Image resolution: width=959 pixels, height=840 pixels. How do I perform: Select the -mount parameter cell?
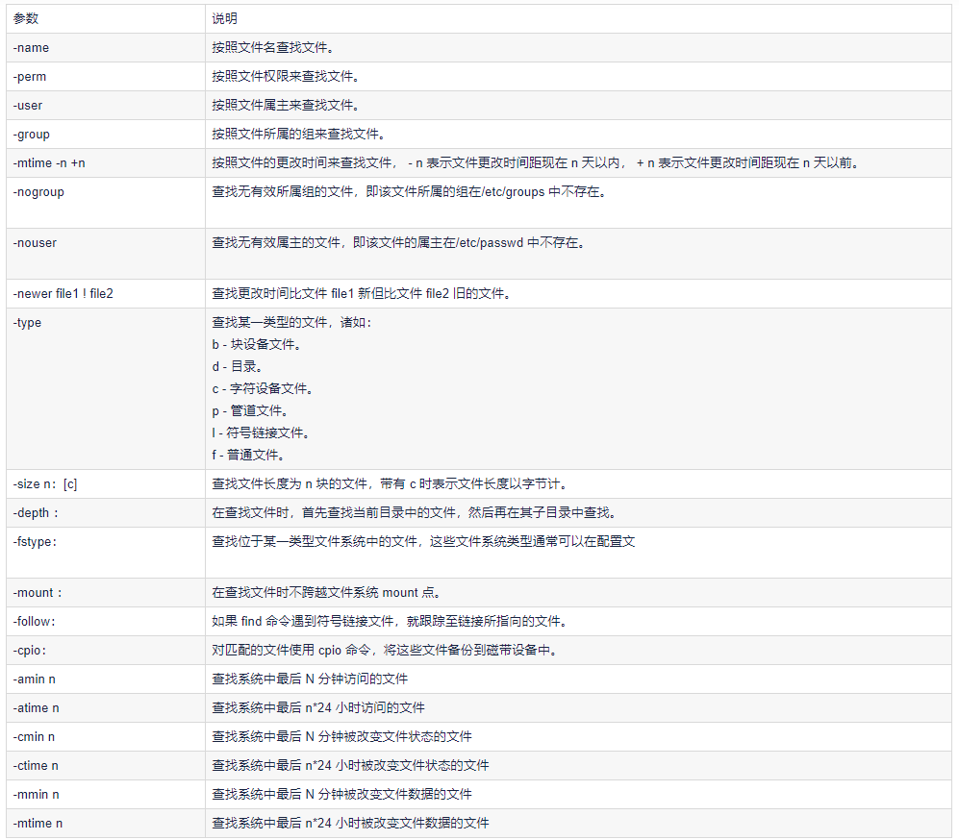(x=38, y=592)
